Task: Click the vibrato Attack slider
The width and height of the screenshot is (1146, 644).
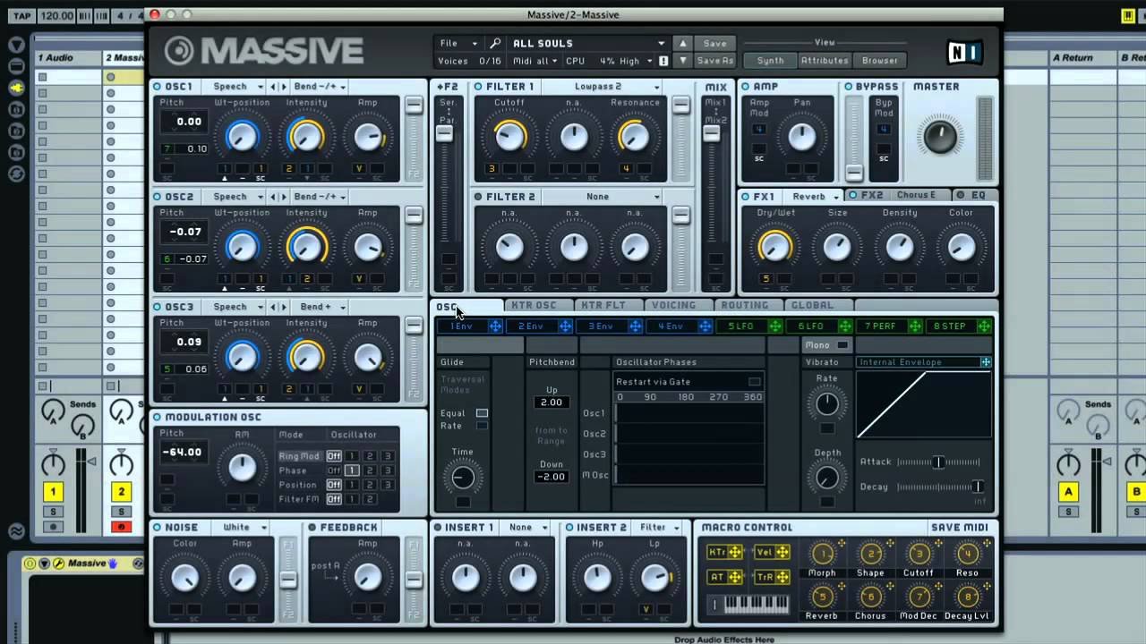Action: [940, 462]
